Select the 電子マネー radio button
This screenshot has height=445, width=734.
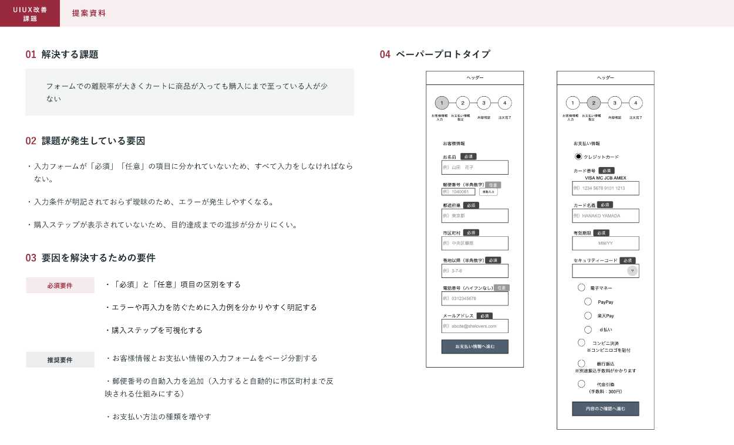[581, 287]
